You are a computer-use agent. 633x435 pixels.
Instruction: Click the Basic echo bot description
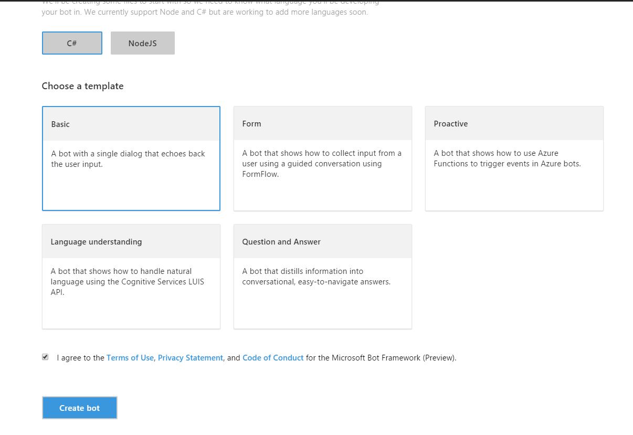click(128, 159)
